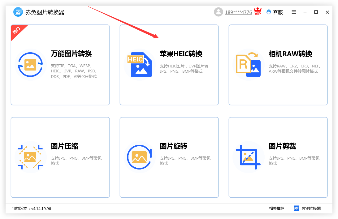Click the 赤兔图片转换器 app logo icon
This screenshot has width=338, height=219.
[18, 12]
